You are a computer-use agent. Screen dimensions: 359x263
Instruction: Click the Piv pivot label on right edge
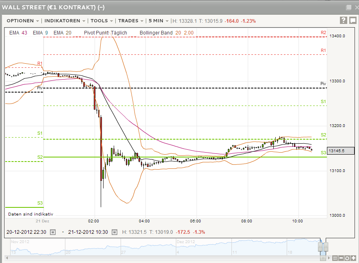323,84
